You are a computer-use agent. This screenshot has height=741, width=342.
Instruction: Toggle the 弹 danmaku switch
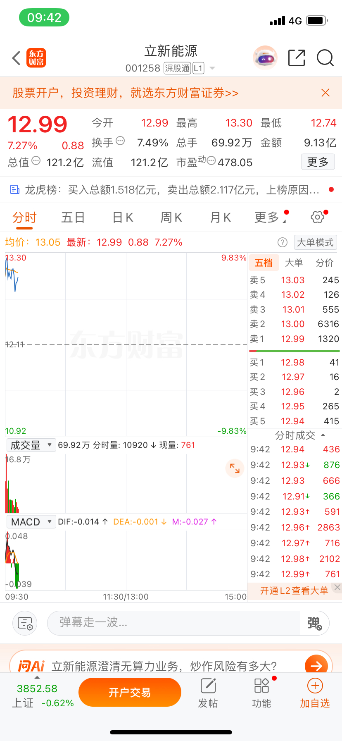tap(314, 623)
